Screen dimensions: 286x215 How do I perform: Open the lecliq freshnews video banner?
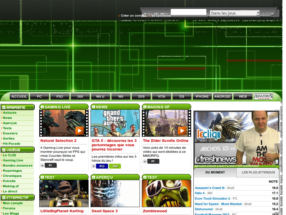(236, 138)
